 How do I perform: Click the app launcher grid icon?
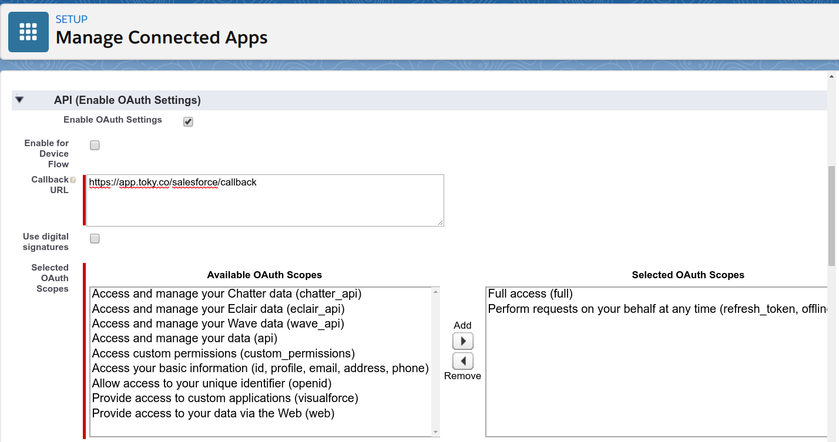[x=28, y=32]
